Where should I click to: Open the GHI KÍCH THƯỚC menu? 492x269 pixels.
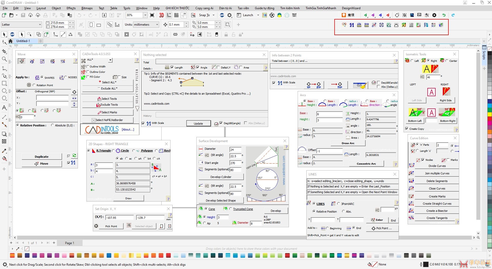177,8
